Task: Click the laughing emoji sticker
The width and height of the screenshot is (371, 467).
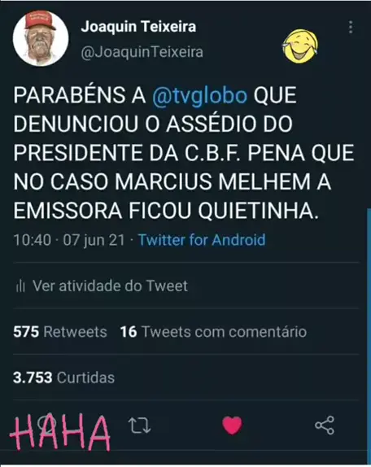Action: coord(300,46)
